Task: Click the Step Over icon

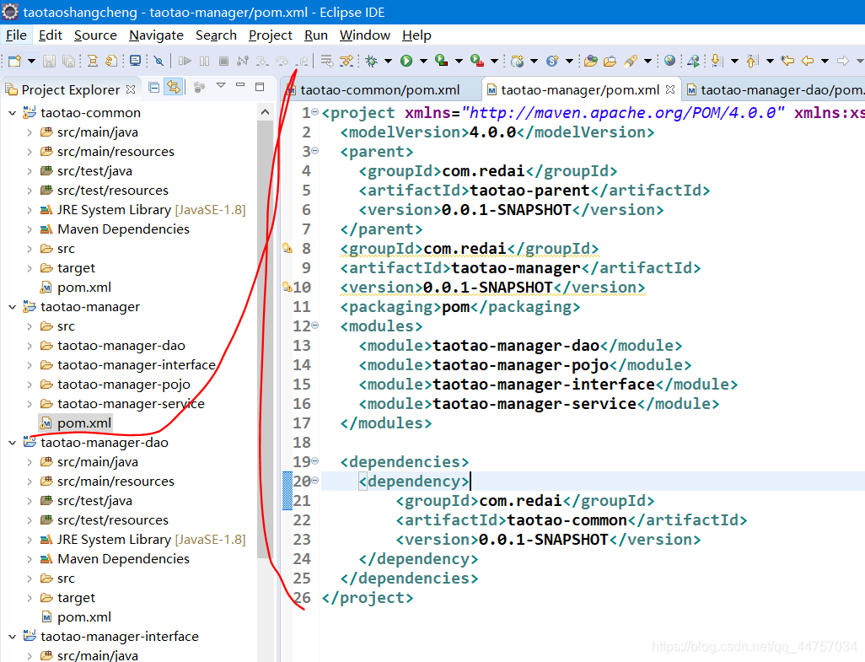Action: pos(282,61)
